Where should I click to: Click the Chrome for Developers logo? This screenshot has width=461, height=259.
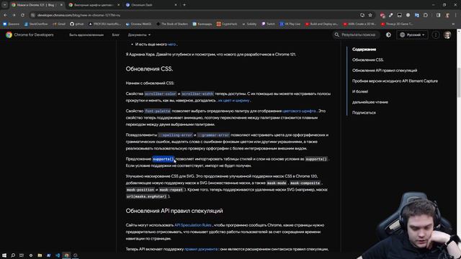30,35
